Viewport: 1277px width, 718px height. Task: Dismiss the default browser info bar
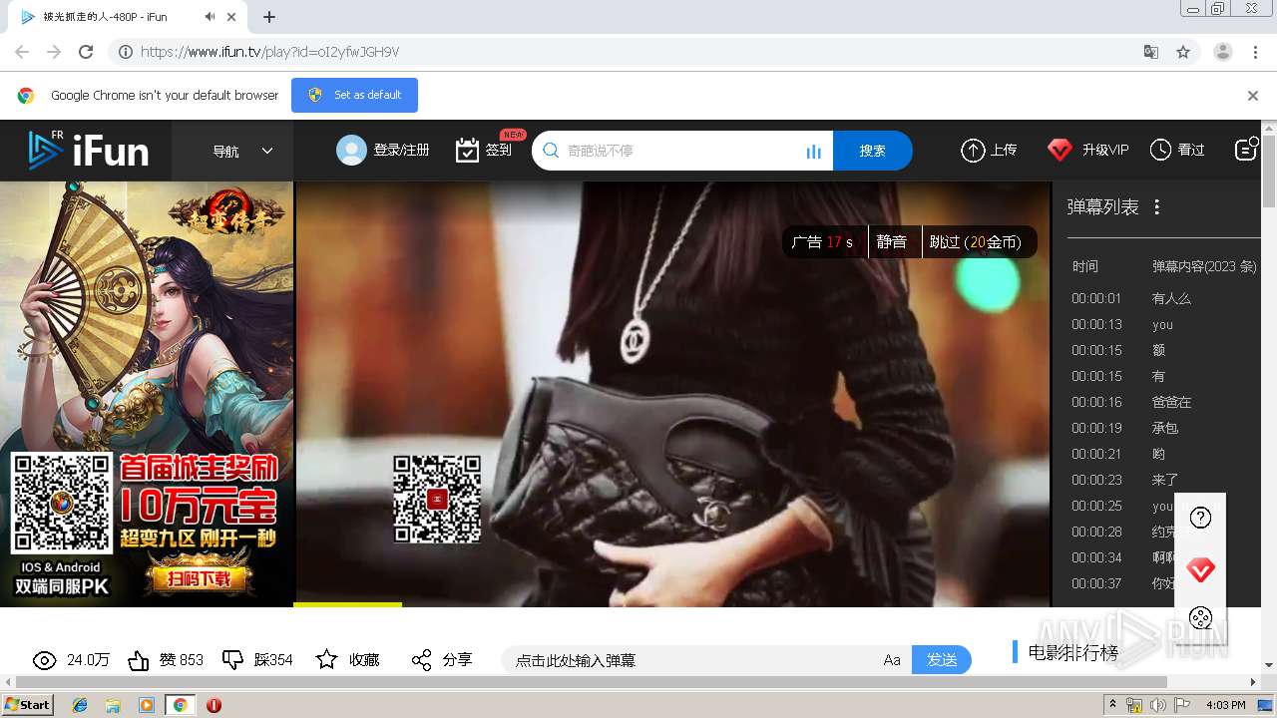pos(1253,96)
